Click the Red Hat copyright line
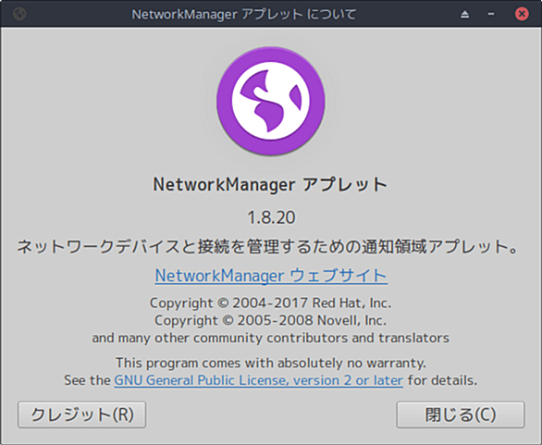Image resolution: width=542 pixels, height=445 pixels. tap(271, 303)
